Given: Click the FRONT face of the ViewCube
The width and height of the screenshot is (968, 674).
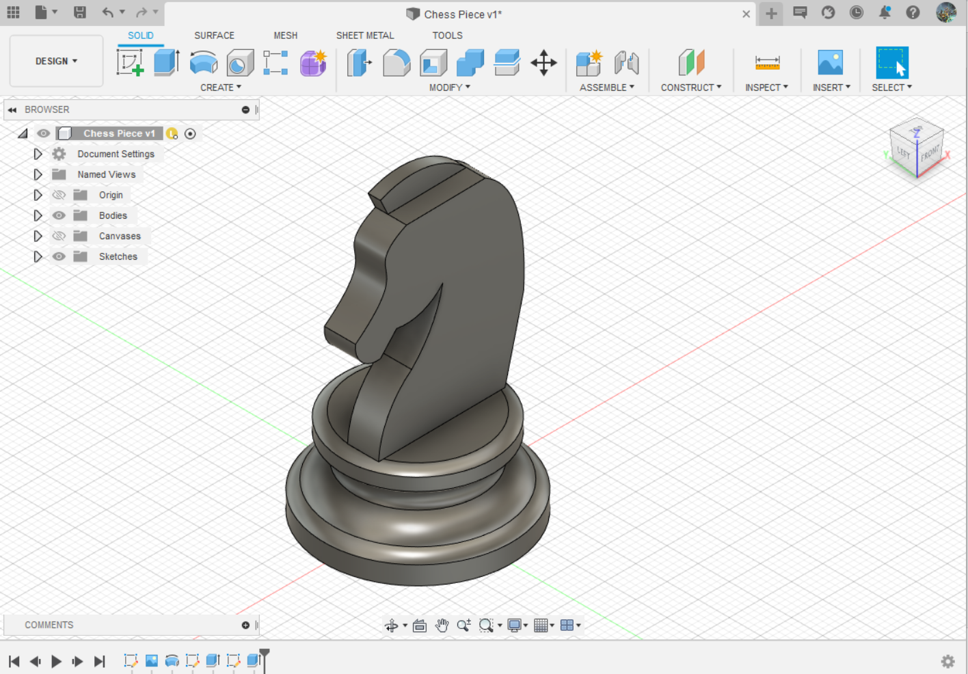Looking at the screenshot, I should (x=930, y=153).
